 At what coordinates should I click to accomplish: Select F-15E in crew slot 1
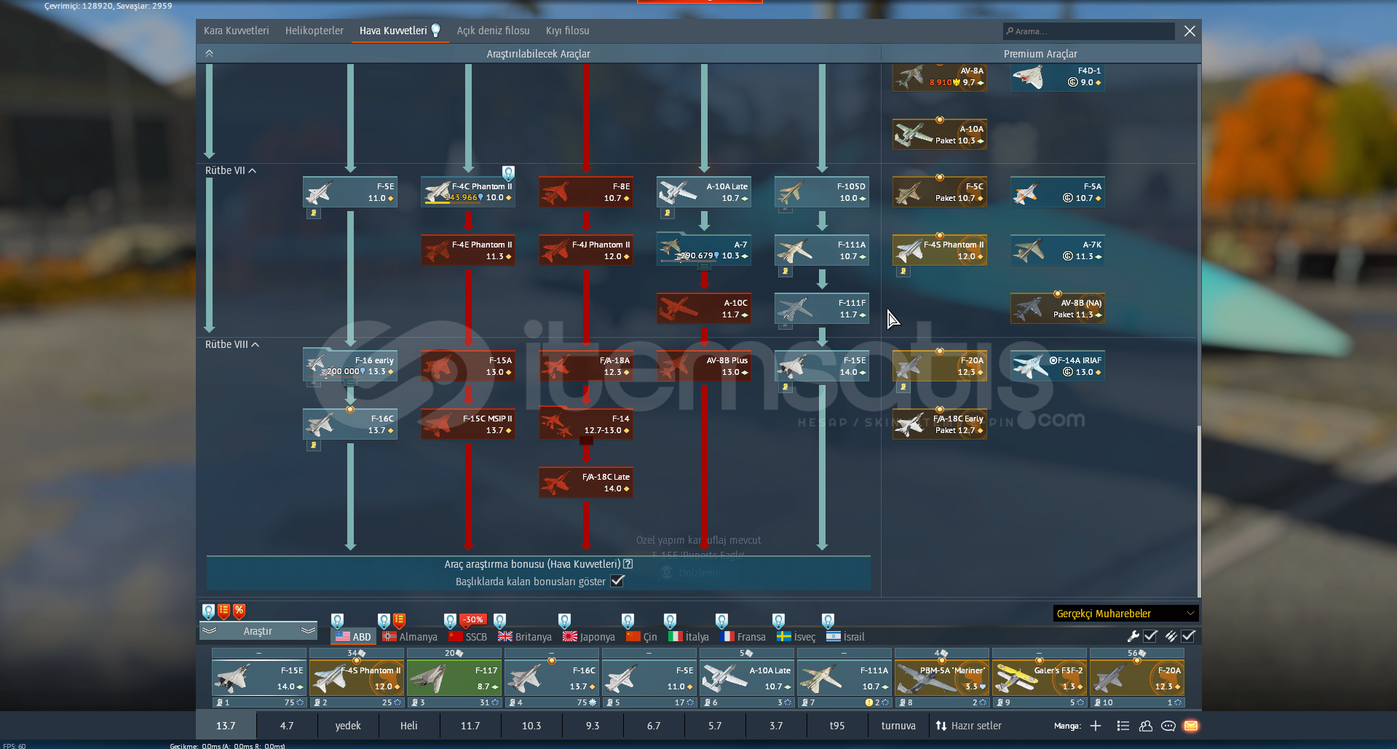(x=259, y=678)
